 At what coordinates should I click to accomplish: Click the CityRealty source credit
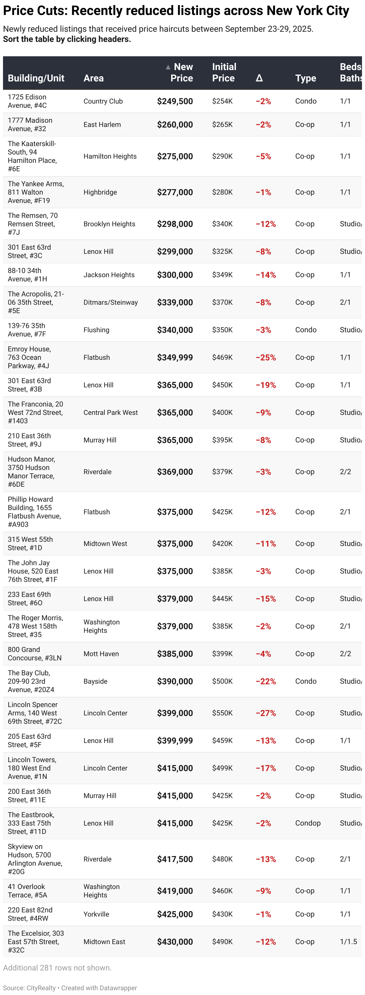coord(41,988)
